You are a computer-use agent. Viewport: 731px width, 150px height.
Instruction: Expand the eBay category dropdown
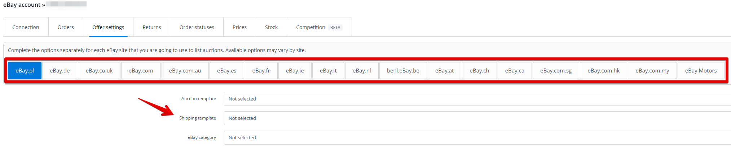(x=476, y=138)
